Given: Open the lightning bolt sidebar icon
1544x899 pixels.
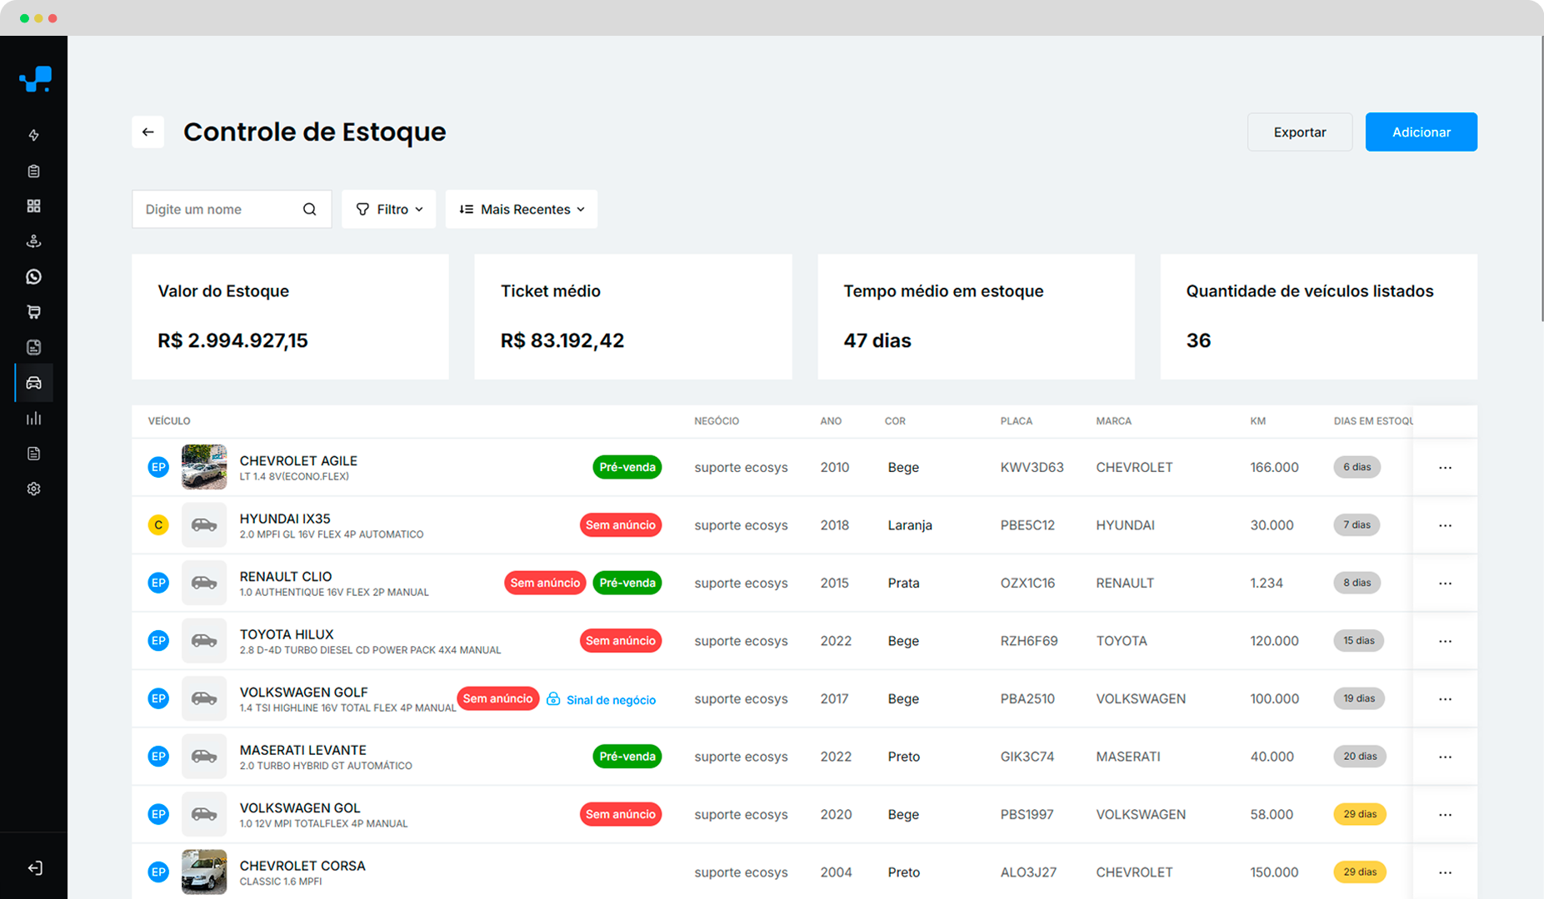Looking at the screenshot, I should tap(34, 135).
